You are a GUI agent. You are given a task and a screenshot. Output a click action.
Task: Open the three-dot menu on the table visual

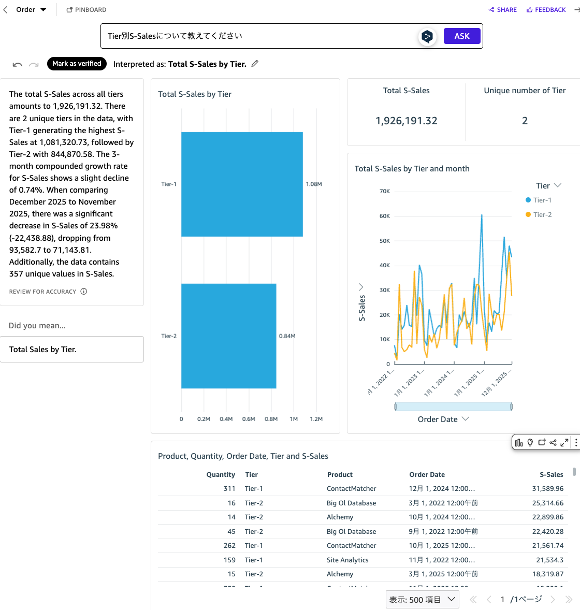[576, 442]
